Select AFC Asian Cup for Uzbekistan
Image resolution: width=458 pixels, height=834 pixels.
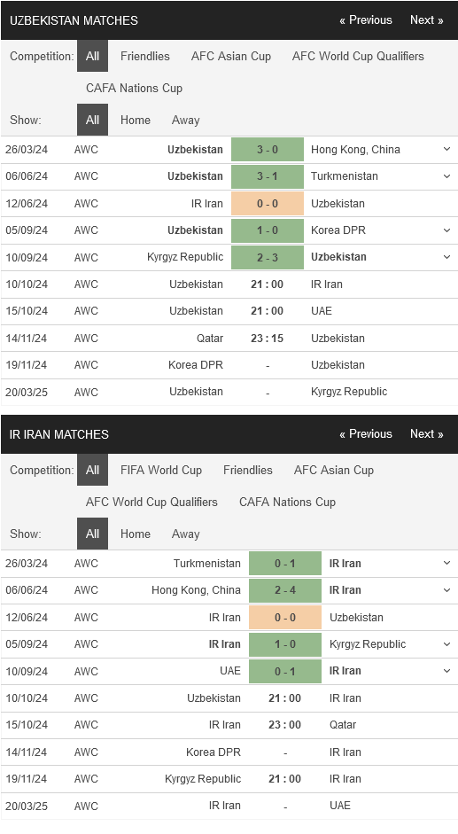pyautogui.click(x=231, y=56)
